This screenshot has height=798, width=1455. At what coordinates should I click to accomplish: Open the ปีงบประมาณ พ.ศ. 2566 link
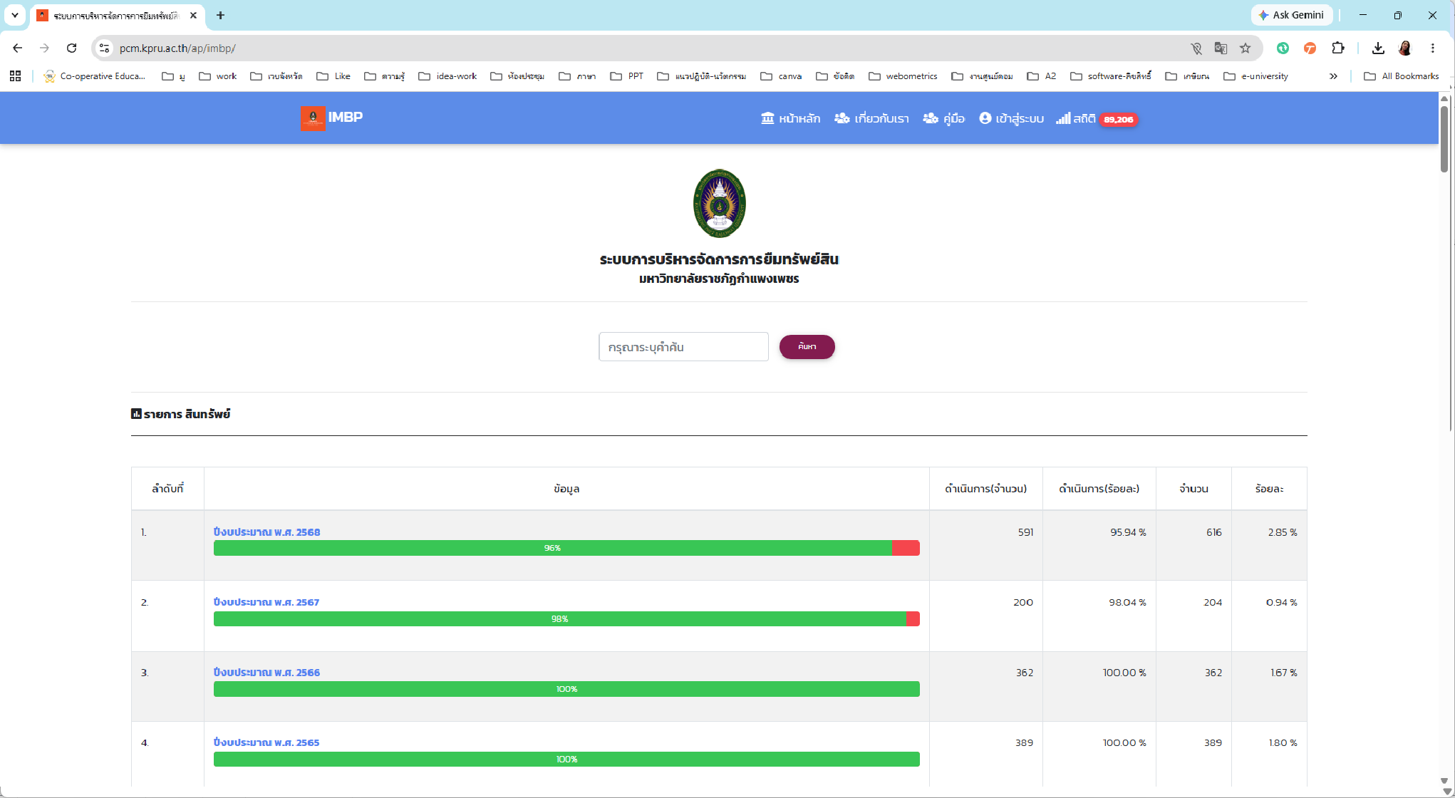coord(266,673)
